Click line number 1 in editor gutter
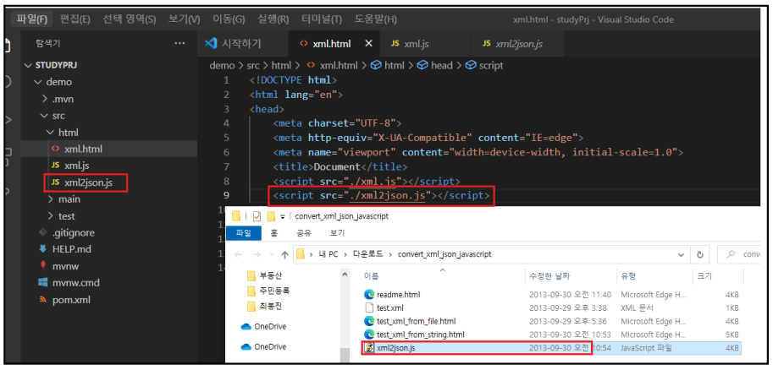This screenshot has width=773, height=370. [226, 80]
